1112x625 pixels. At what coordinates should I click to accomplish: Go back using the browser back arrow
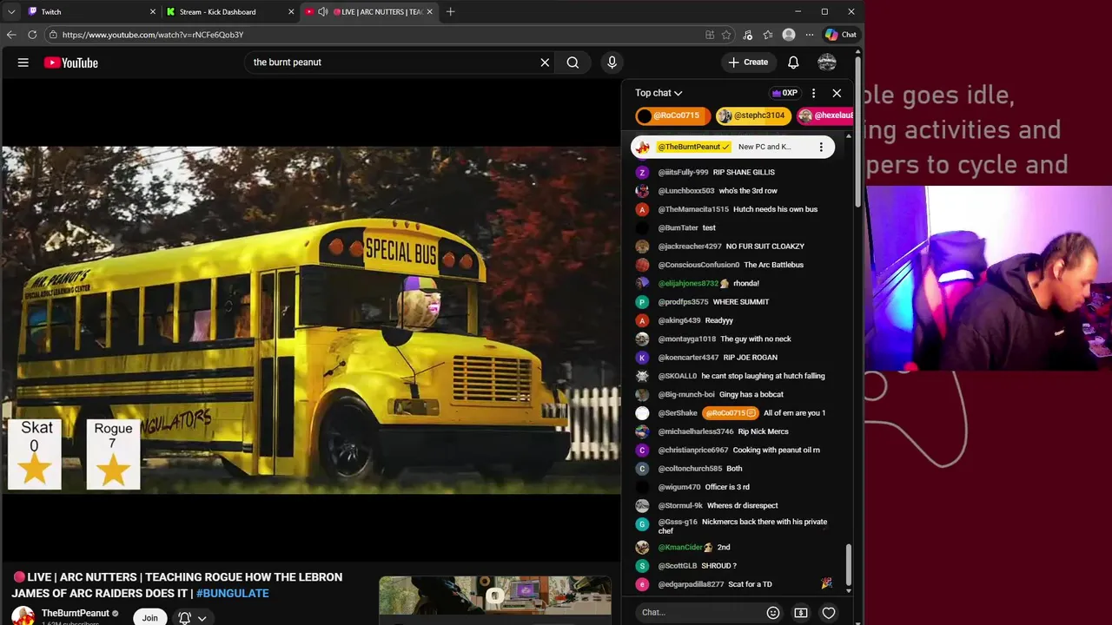pyautogui.click(x=11, y=35)
